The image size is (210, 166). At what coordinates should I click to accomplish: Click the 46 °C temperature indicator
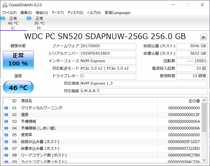tap(18, 87)
